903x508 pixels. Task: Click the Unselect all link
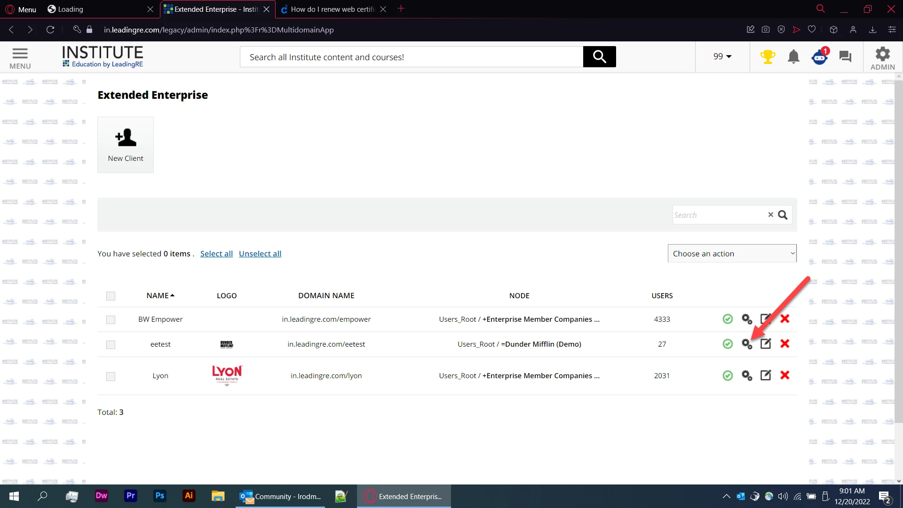pos(260,254)
